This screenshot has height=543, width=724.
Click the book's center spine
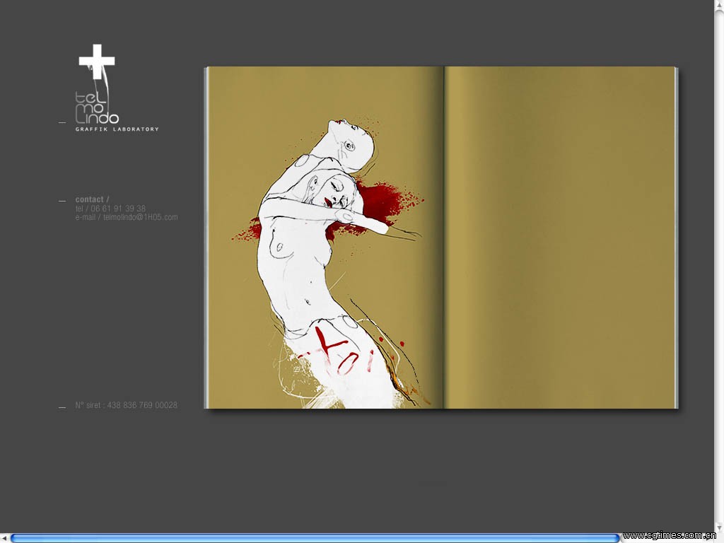coord(443,238)
